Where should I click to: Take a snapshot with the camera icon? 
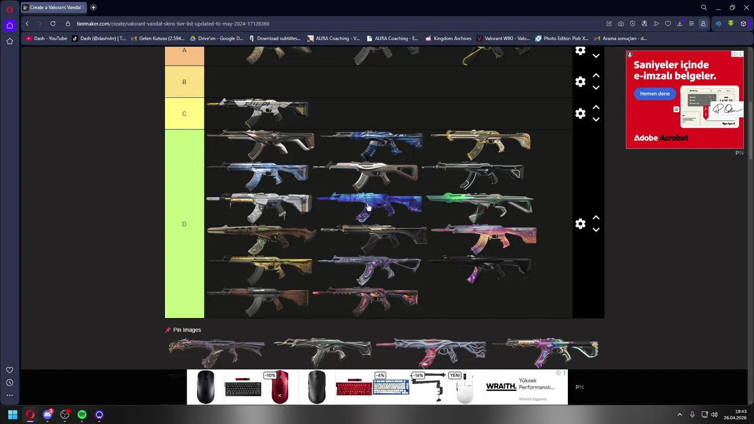point(621,24)
